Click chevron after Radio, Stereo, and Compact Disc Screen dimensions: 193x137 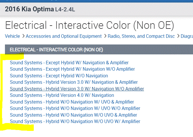[x=178, y=36]
